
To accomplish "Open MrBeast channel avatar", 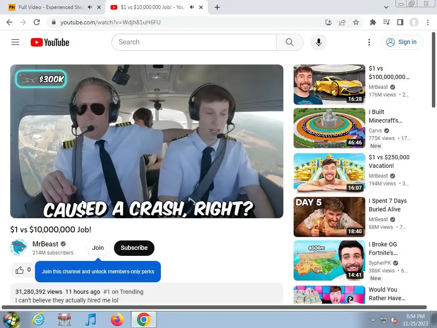I will [19, 247].
